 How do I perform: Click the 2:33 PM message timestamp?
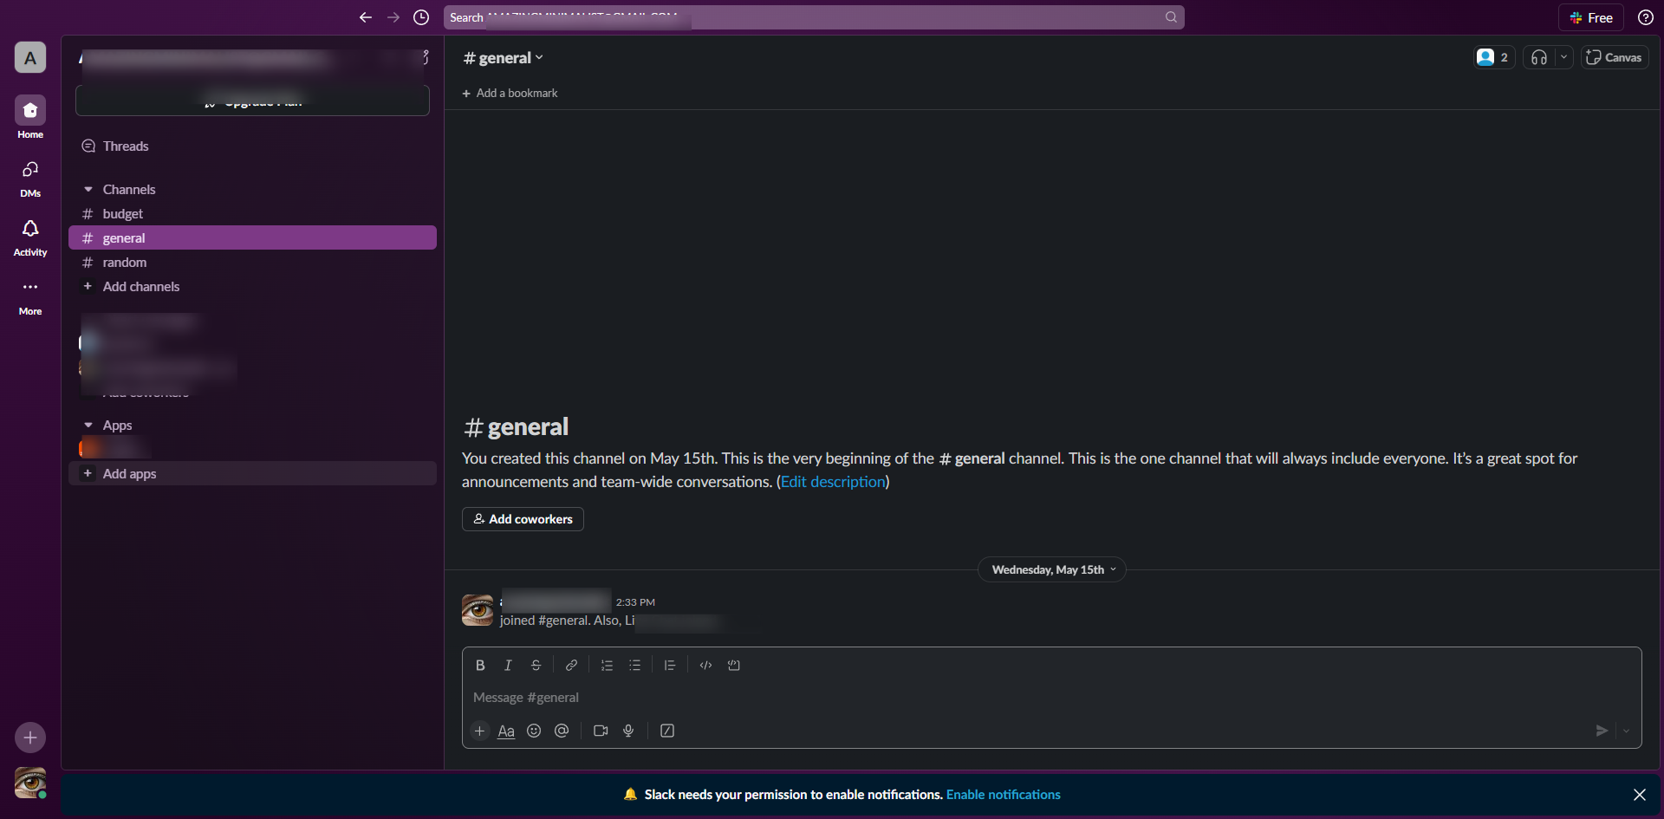[635, 602]
